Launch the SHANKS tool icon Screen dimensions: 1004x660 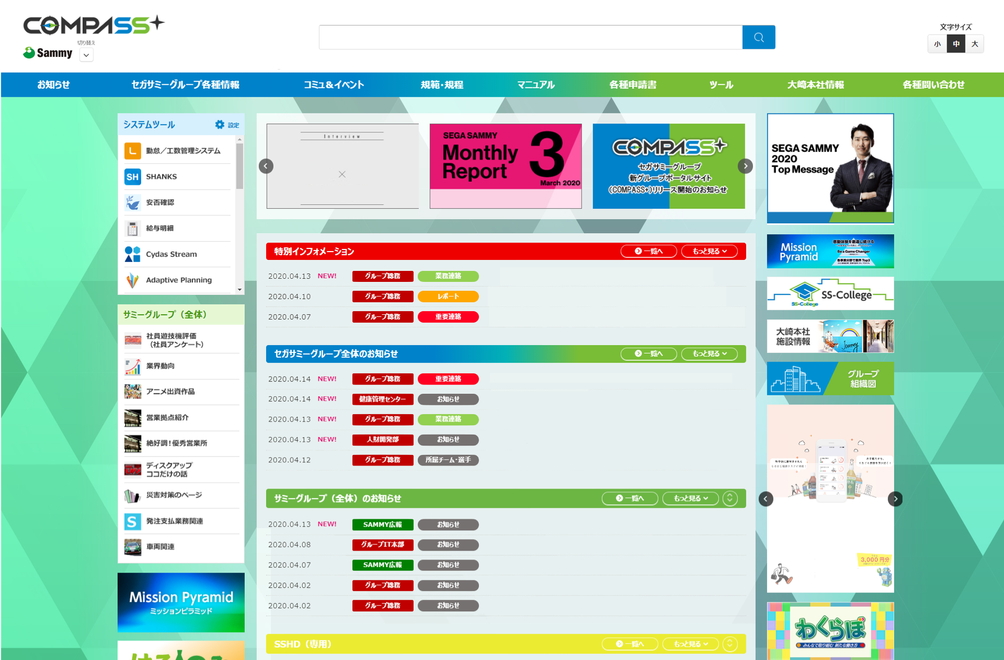132,177
